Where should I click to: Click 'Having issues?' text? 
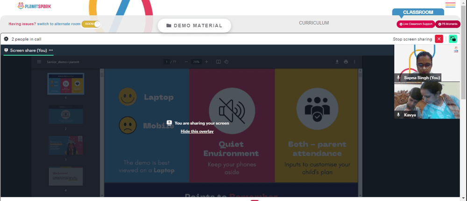[x=22, y=24]
